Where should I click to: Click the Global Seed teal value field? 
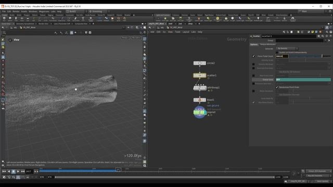[303, 79]
